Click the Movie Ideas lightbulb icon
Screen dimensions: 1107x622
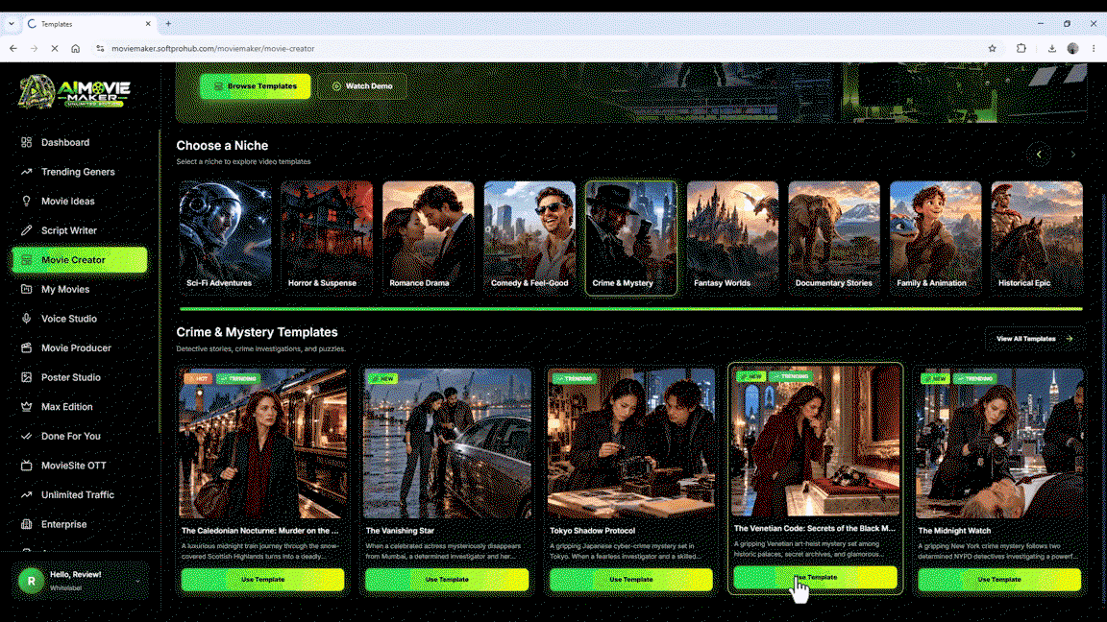[26, 201]
